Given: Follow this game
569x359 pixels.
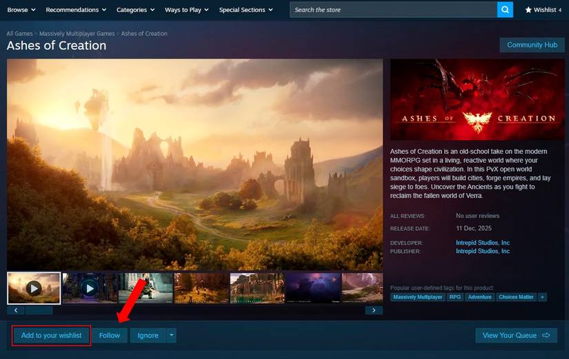Looking at the screenshot, I should (x=110, y=336).
